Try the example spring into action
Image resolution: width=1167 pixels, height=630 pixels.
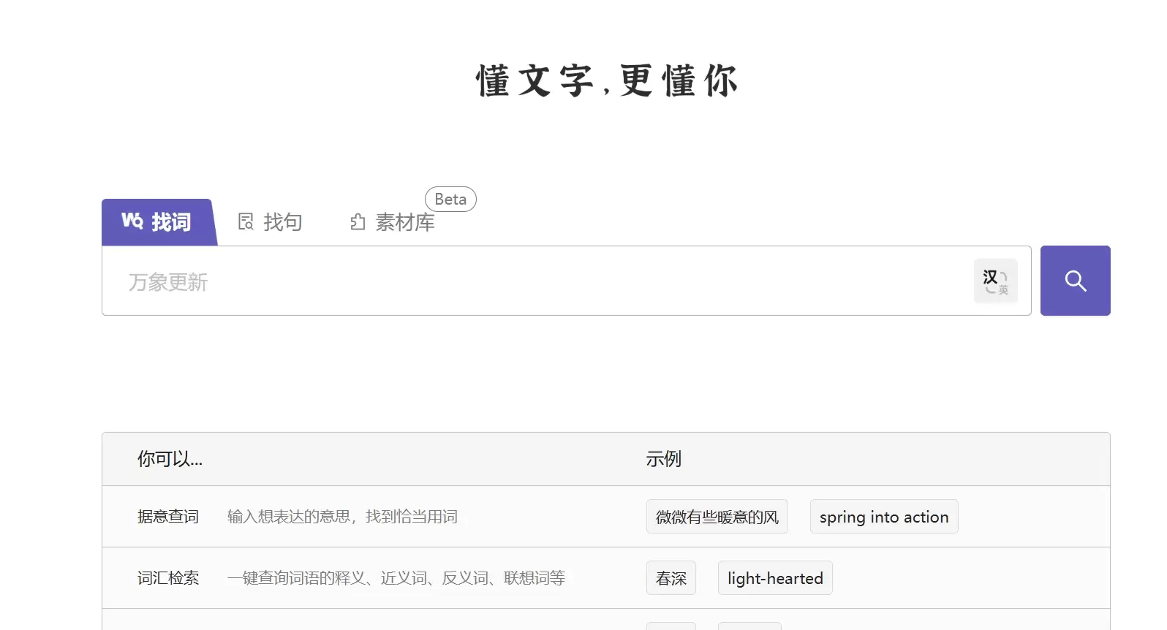pos(884,517)
